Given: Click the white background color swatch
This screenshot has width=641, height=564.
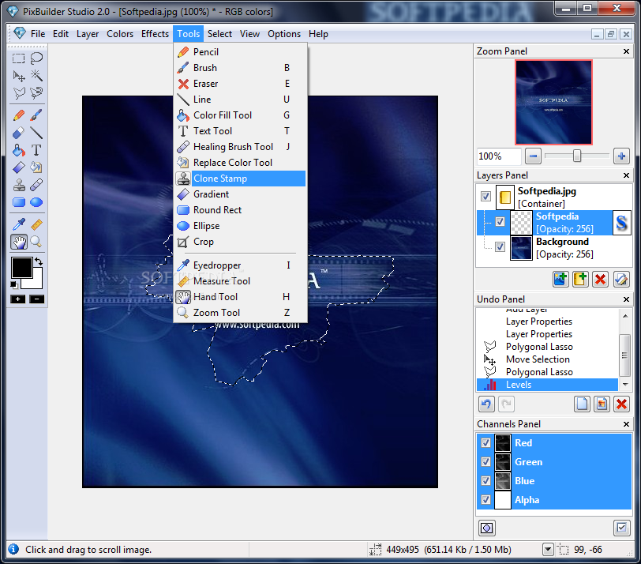Looking at the screenshot, I should [38, 282].
